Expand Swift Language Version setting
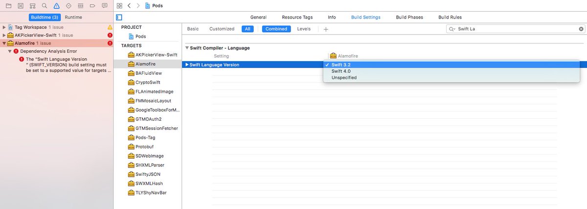Screen dimensions: 587x209 (x=187, y=64)
